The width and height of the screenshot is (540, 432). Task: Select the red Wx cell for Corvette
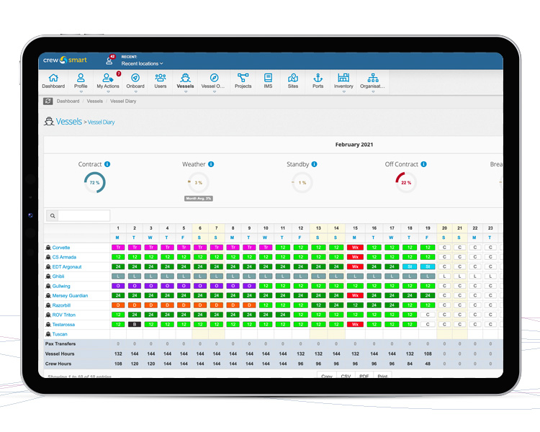point(354,248)
